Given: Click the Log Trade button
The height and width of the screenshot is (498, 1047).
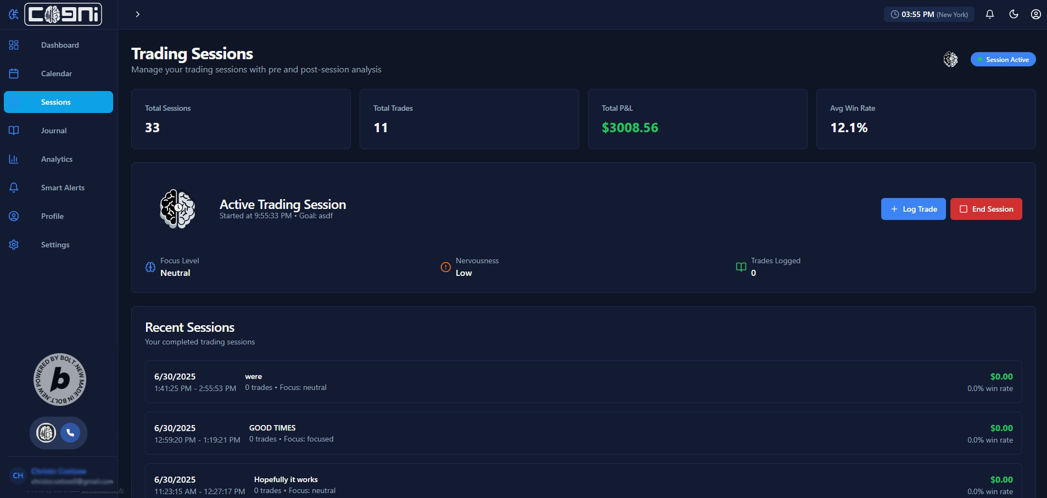Looking at the screenshot, I should pos(913,209).
